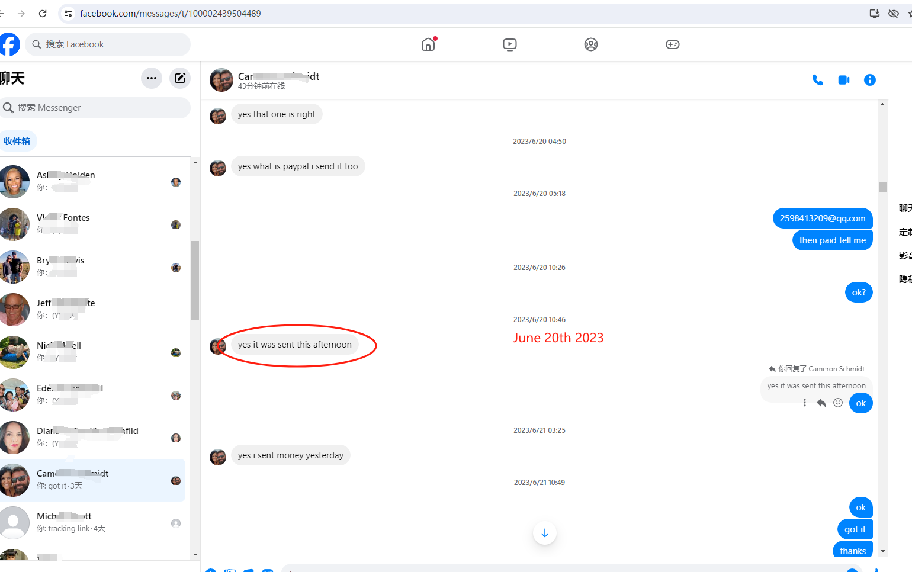
Task: Open the conversation info panel
Action: (x=869, y=80)
